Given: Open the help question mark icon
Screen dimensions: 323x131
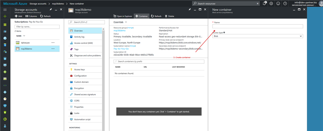Looking at the screenshot, I should 285,4.
